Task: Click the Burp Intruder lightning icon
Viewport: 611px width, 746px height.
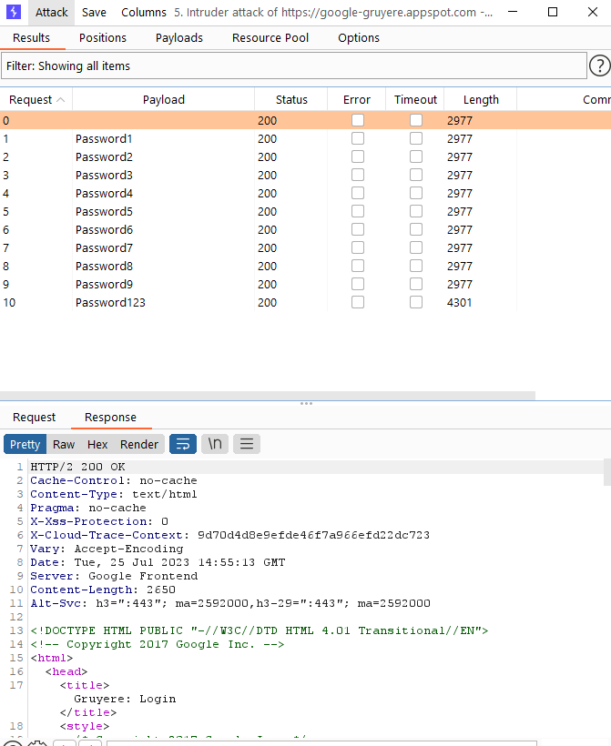Action: (14, 13)
